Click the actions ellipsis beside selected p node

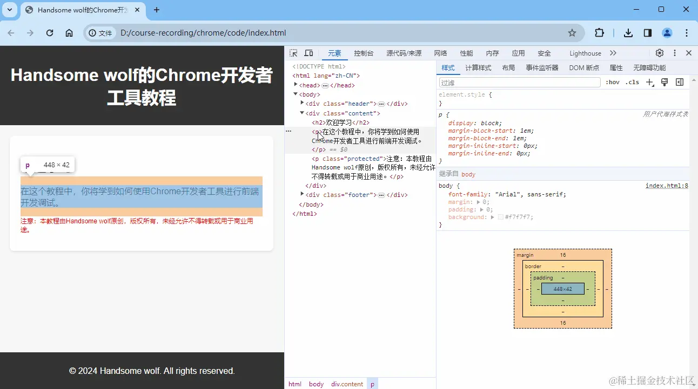[288, 131]
